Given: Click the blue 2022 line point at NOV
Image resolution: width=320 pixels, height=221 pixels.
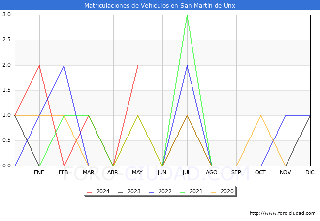Looking at the screenshot, I should tap(286, 115).
